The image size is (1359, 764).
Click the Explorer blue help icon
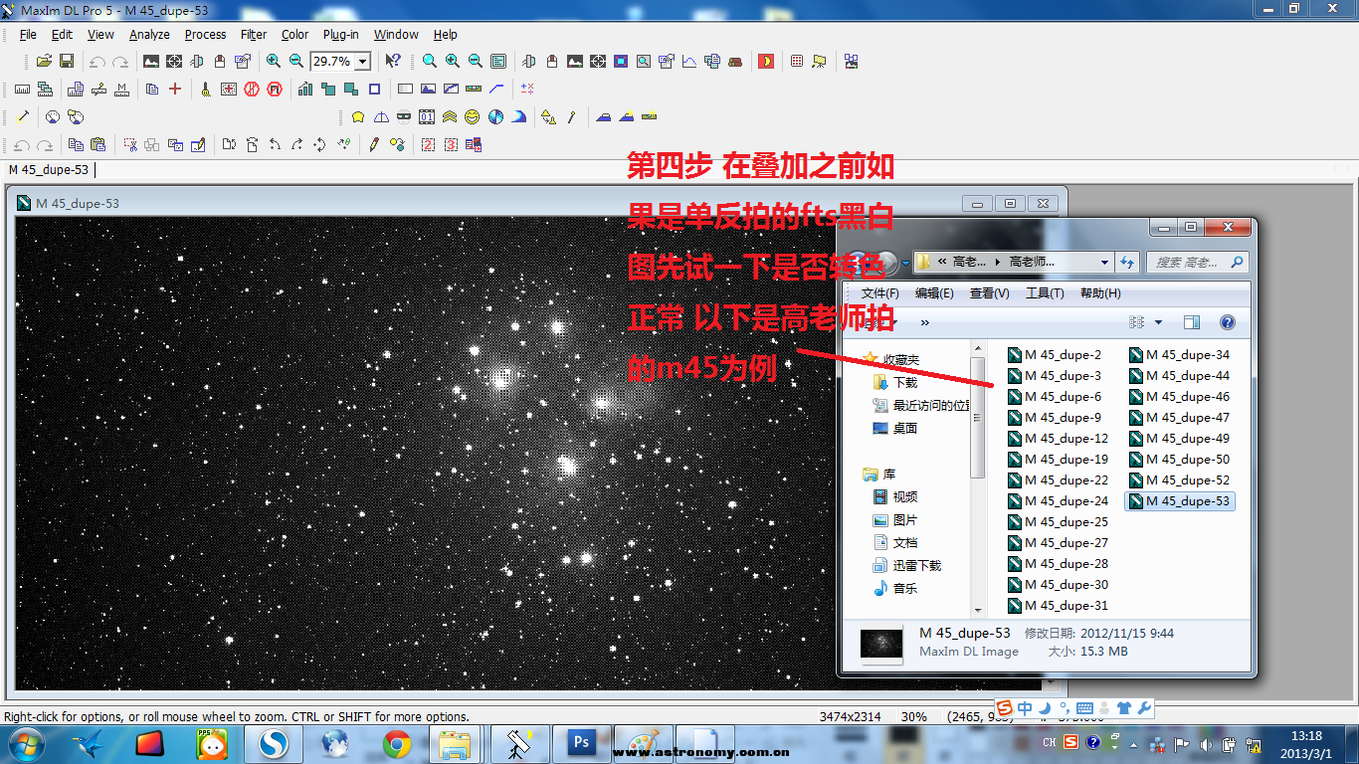(x=1227, y=322)
